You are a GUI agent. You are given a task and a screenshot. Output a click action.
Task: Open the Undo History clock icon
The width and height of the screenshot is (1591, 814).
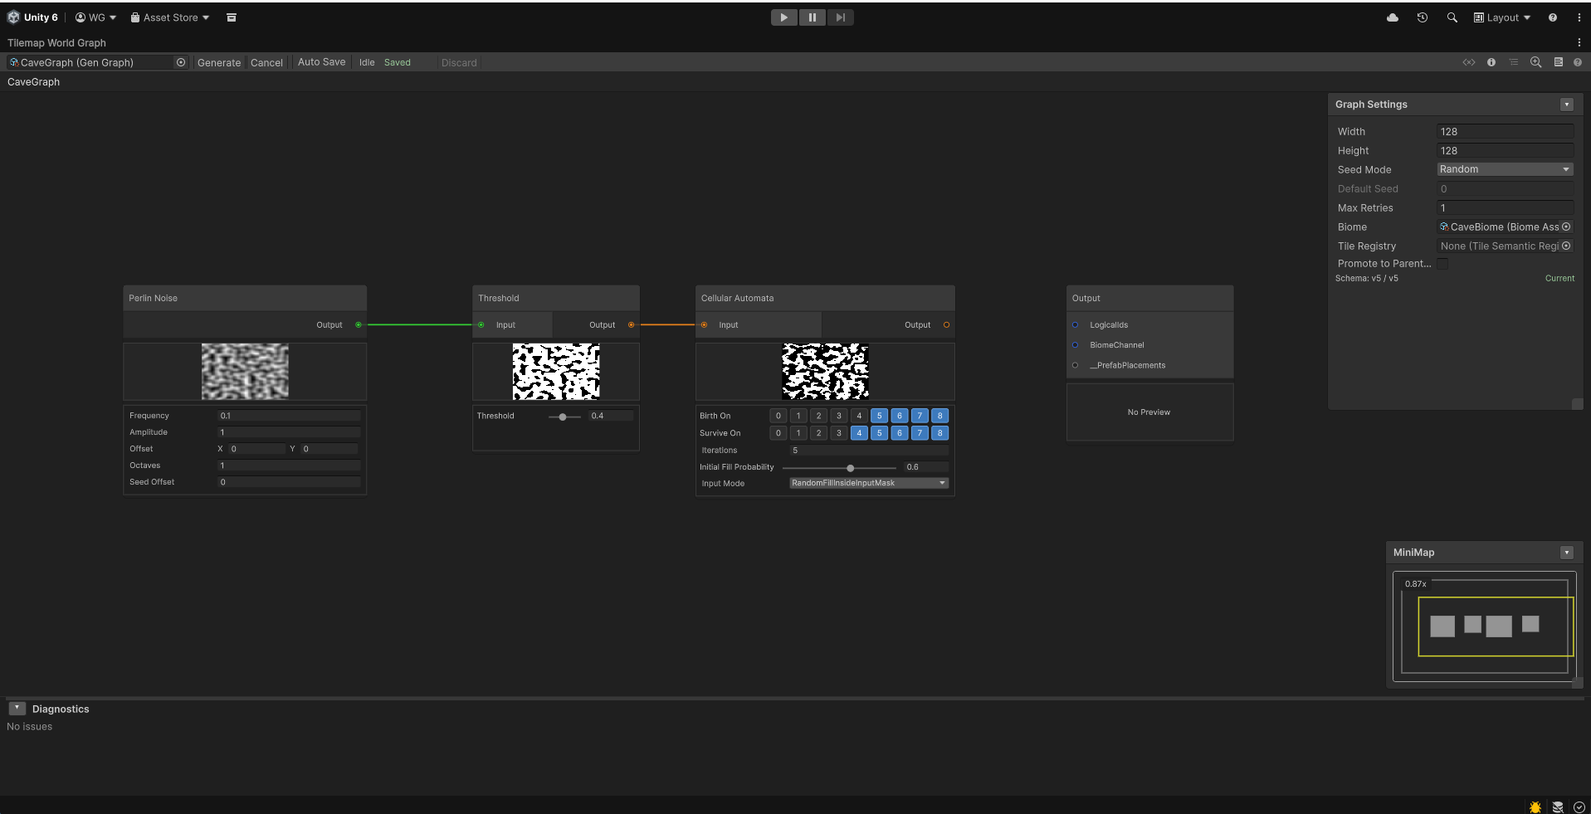1423,17
